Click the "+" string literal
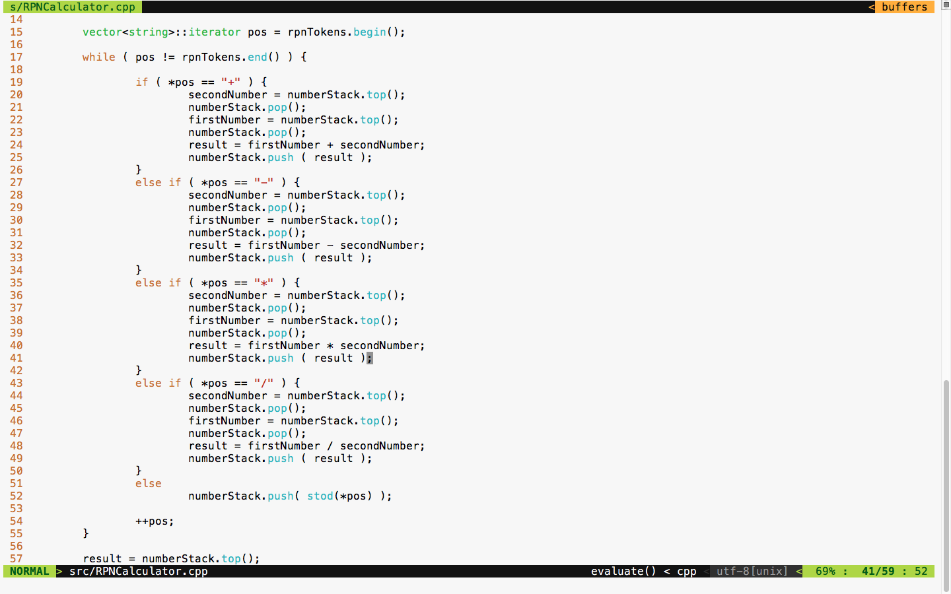 point(231,82)
